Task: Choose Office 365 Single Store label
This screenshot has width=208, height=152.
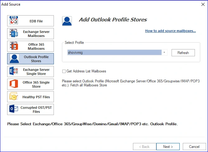Action: pos(36,84)
